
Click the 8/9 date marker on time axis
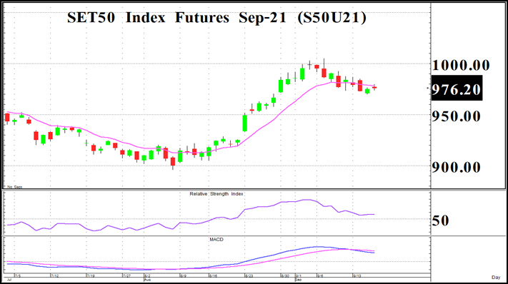pos(183,276)
